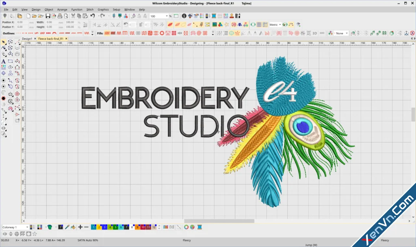This screenshot has width=416, height=247.
Task: Select color swatch 9 orange
Action: point(137,227)
